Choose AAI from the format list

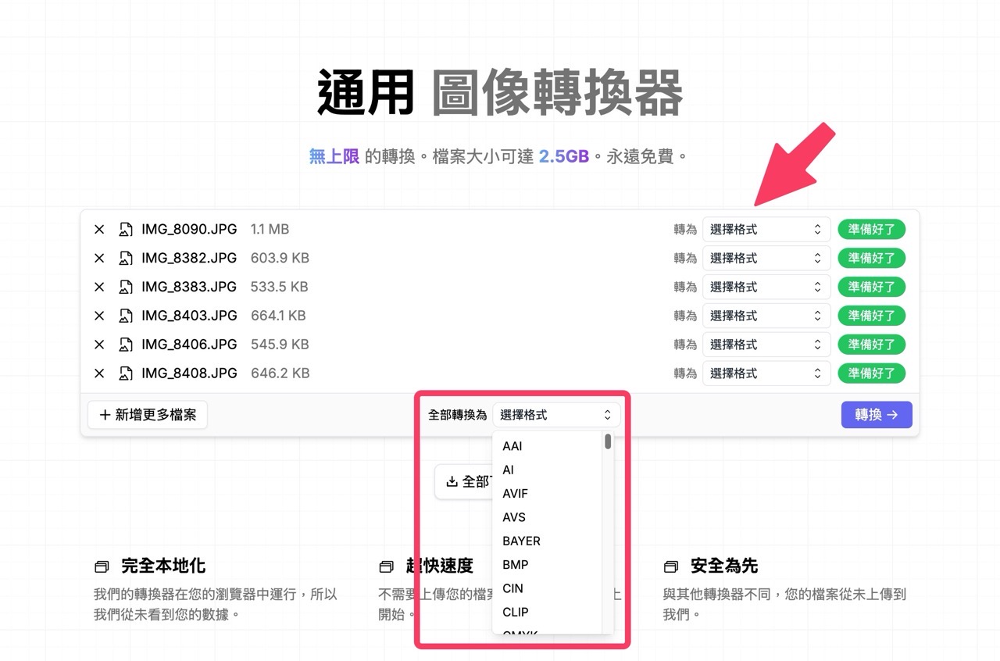tap(548, 446)
